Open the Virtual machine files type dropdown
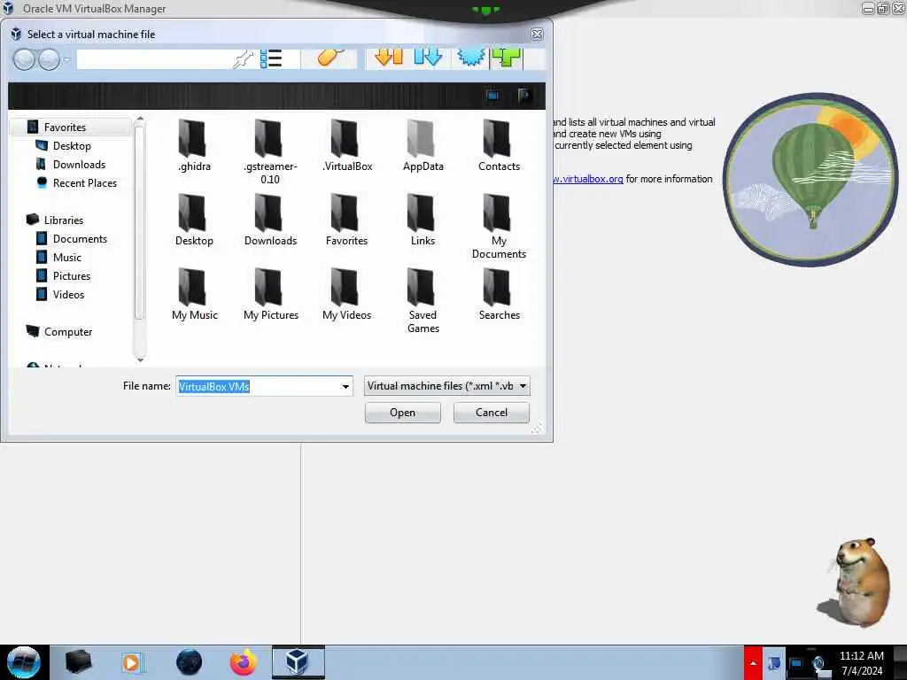Screen dimensions: 907x680 click(446, 386)
